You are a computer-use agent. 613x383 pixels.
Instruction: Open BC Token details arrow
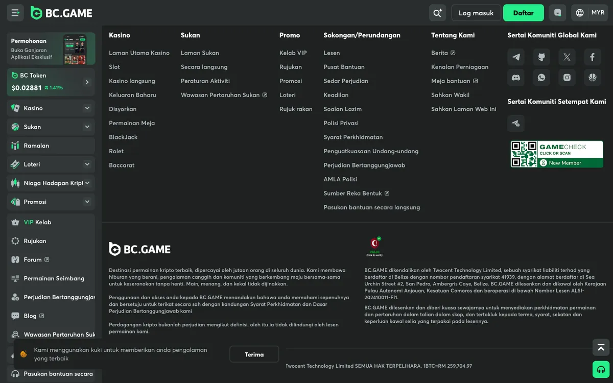(87, 82)
